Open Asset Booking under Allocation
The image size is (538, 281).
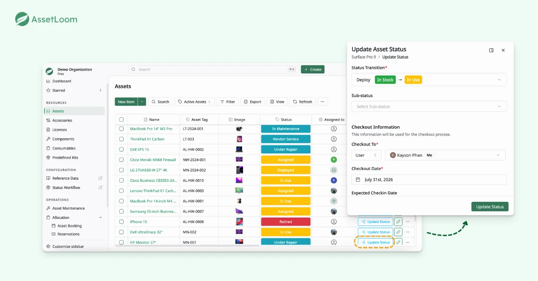69,226
